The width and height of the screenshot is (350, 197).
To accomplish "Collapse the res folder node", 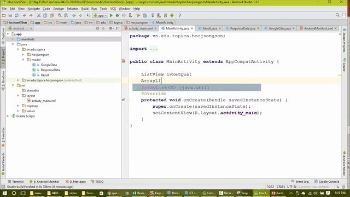I will point(13,85).
